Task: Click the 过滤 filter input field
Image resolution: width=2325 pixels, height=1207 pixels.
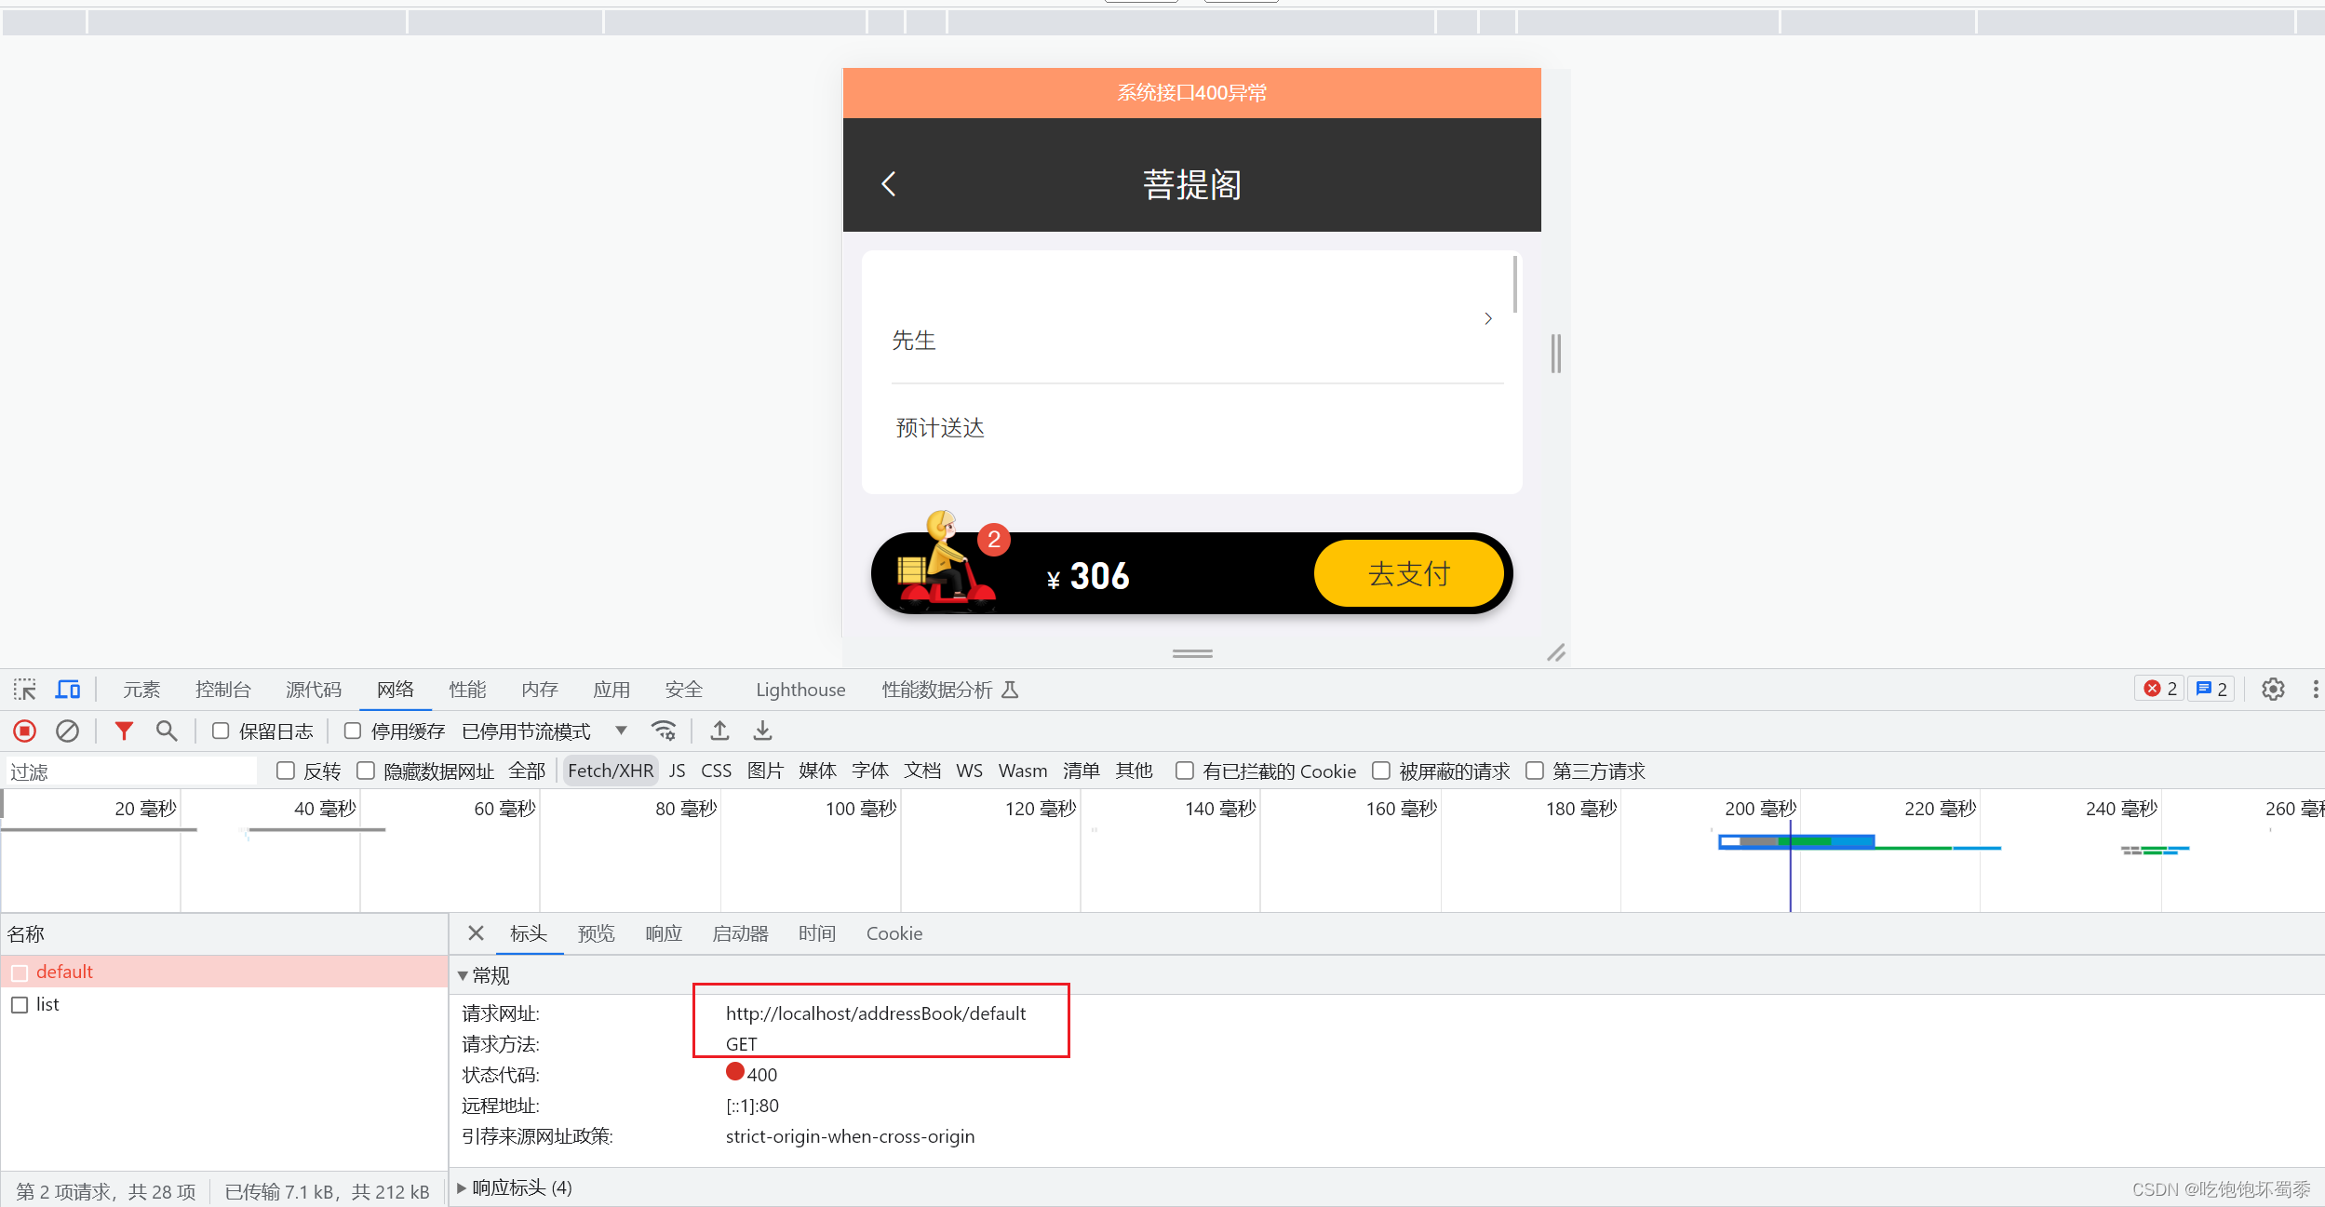Action: [x=130, y=771]
